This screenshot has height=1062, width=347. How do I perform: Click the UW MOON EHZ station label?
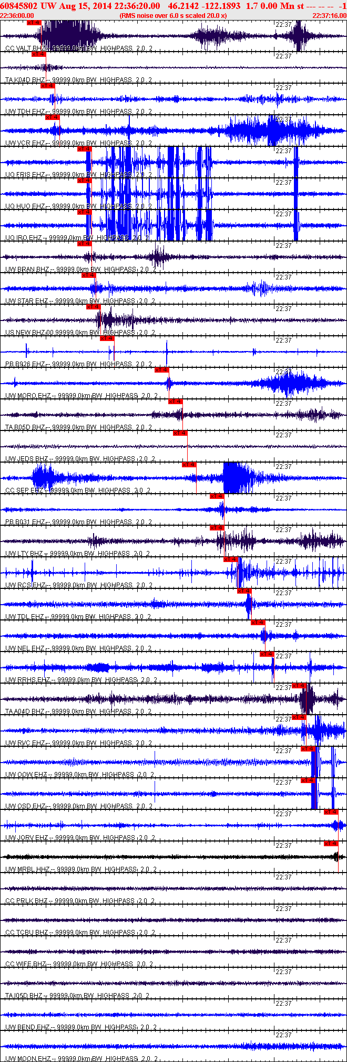pyautogui.click(x=28, y=1059)
